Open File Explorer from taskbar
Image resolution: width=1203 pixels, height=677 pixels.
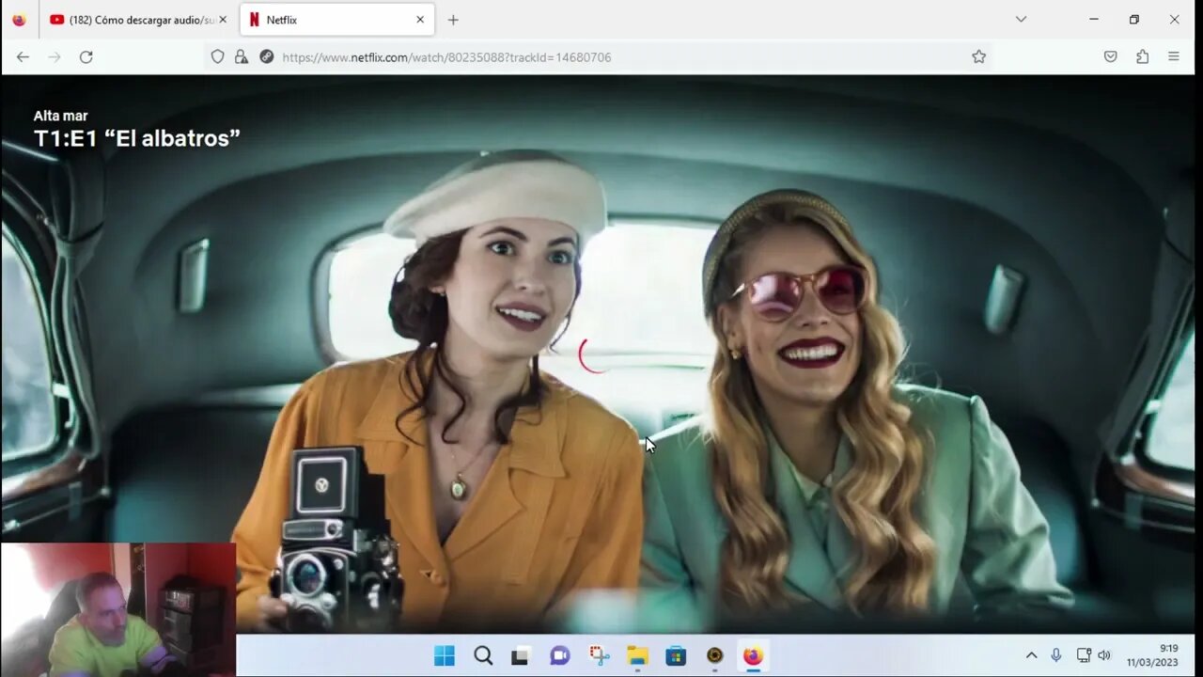pyautogui.click(x=637, y=655)
